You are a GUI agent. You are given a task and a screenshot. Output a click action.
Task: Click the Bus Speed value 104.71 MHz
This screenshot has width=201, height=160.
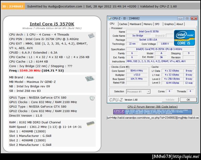pos(137,79)
